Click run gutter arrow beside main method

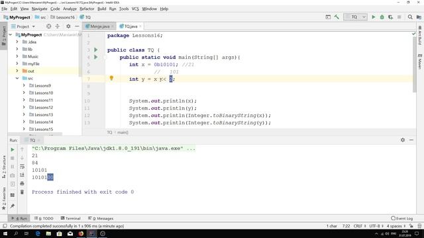point(95,57)
